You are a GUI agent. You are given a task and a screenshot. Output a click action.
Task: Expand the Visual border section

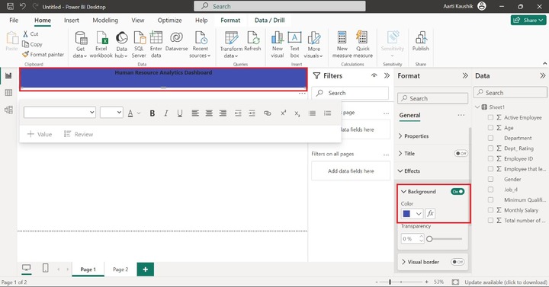(420, 262)
